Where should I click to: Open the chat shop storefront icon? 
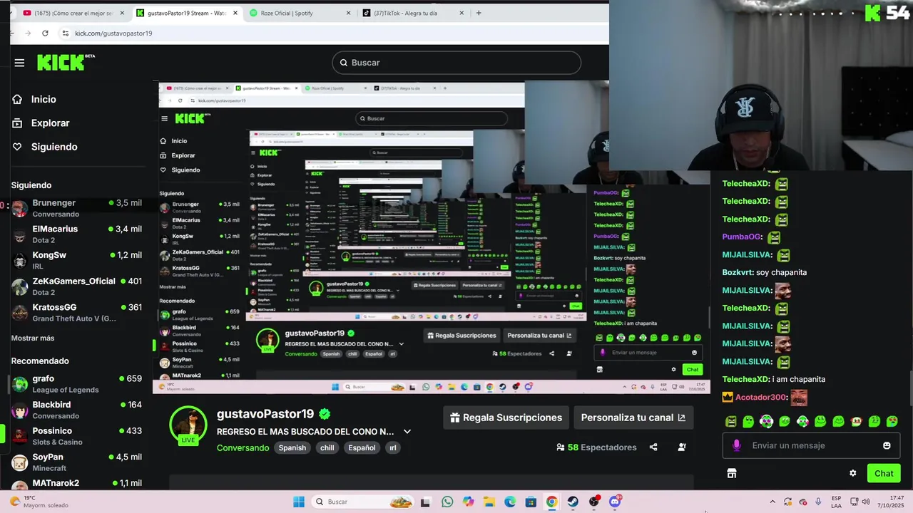click(x=731, y=473)
